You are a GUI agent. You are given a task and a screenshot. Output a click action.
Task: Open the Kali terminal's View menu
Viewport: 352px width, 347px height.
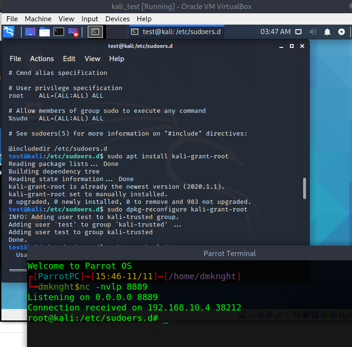[x=92, y=59]
